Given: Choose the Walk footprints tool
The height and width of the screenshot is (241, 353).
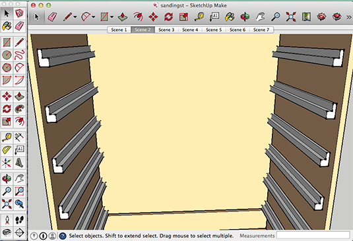Looking at the screenshot, I should coord(19,220).
